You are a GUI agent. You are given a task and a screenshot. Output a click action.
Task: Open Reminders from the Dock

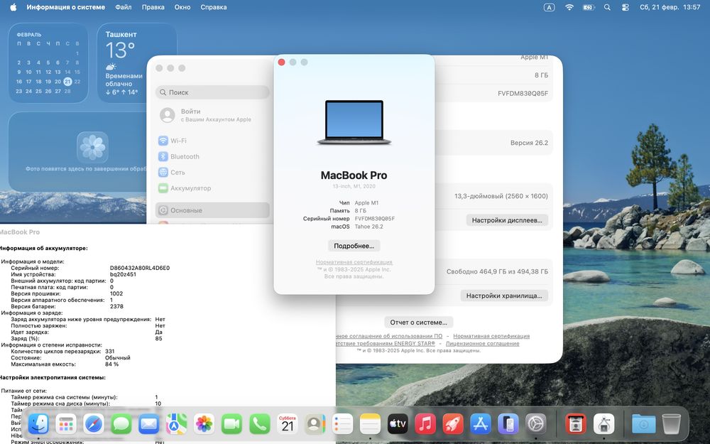tap(342, 424)
